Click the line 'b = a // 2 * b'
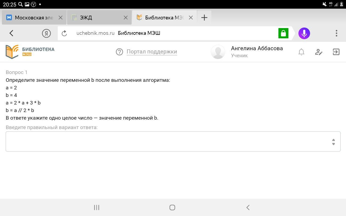Image resolution: width=346 pixels, height=216 pixels. pyautogui.click(x=20, y=110)
